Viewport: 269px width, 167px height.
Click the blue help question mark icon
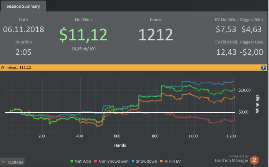pyautogui.click(x=264, y=67)
